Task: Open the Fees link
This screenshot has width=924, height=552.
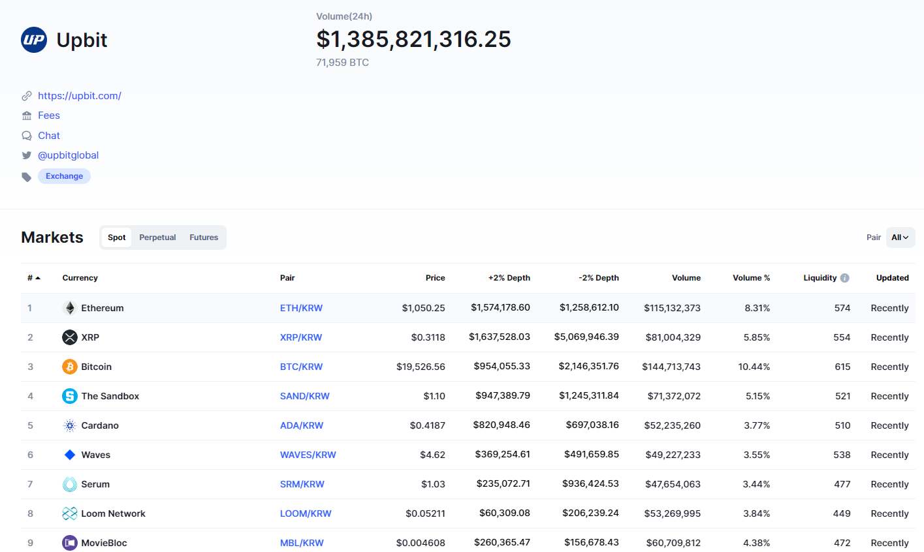Action: pos(49,115)
